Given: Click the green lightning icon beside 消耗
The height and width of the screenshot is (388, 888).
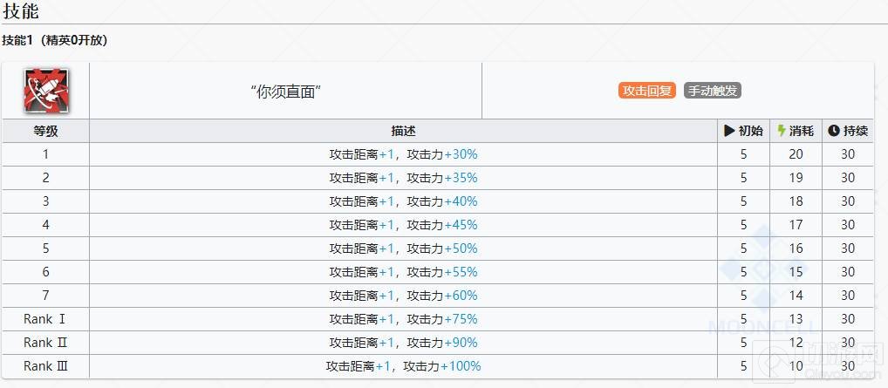Looking at the screenshot, I should (782, 131).
